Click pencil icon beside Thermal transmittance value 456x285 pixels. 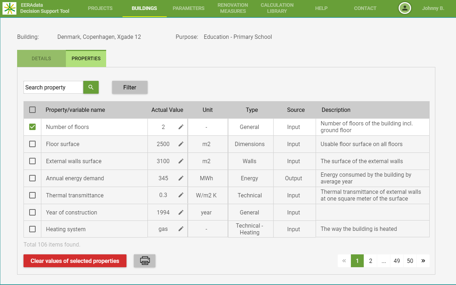(181, 195)
